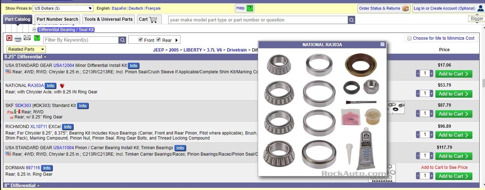This screenshot has width=485, height=190.
Task: Add the $53.79 NATIONAL kit to cart
Action: [454, 94]
